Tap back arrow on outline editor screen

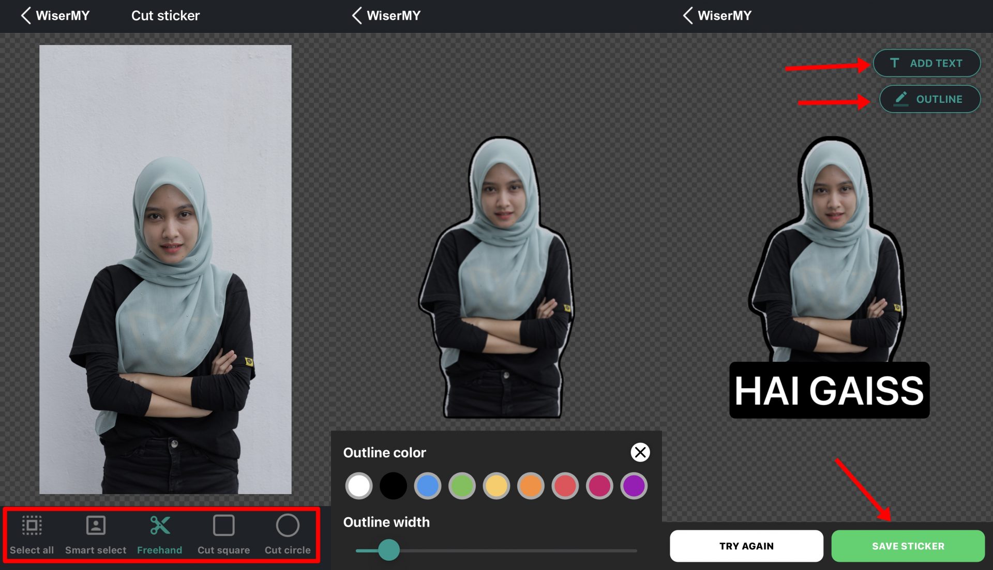(357, 16)
